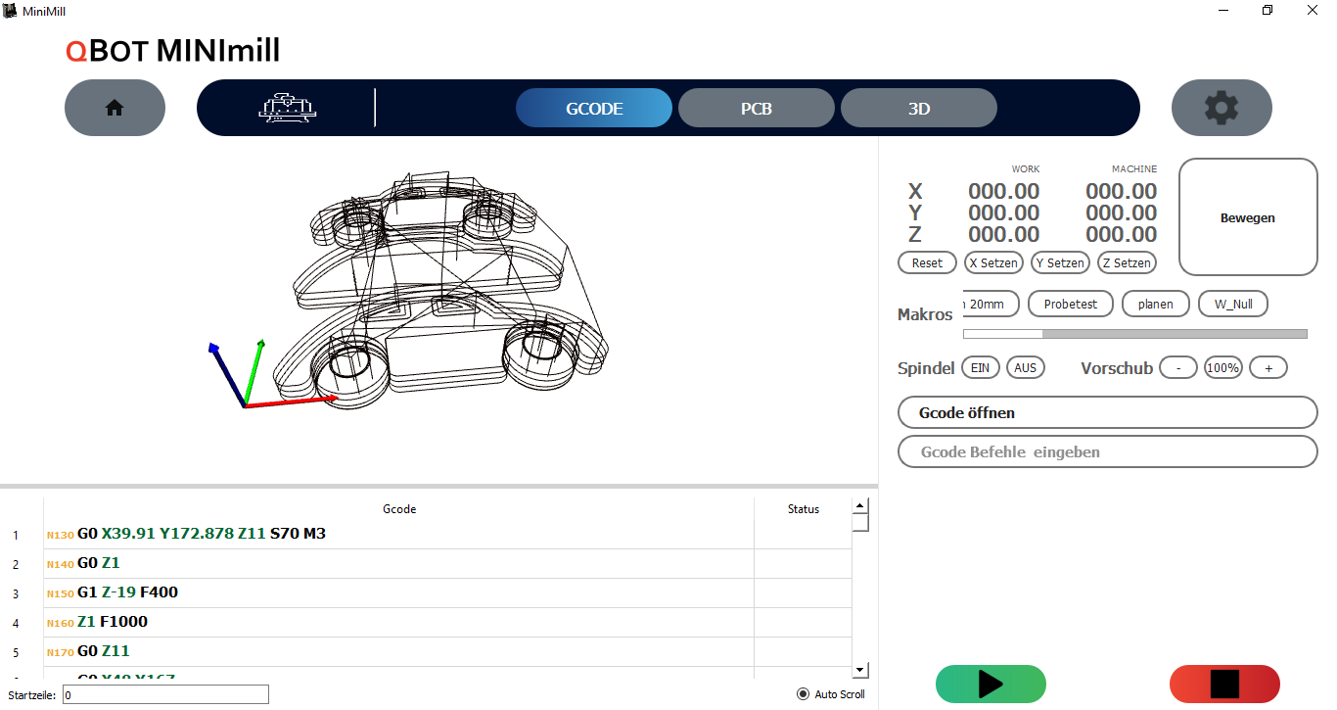Switch to the PCB tab
1337x710 pixels.
757,108
